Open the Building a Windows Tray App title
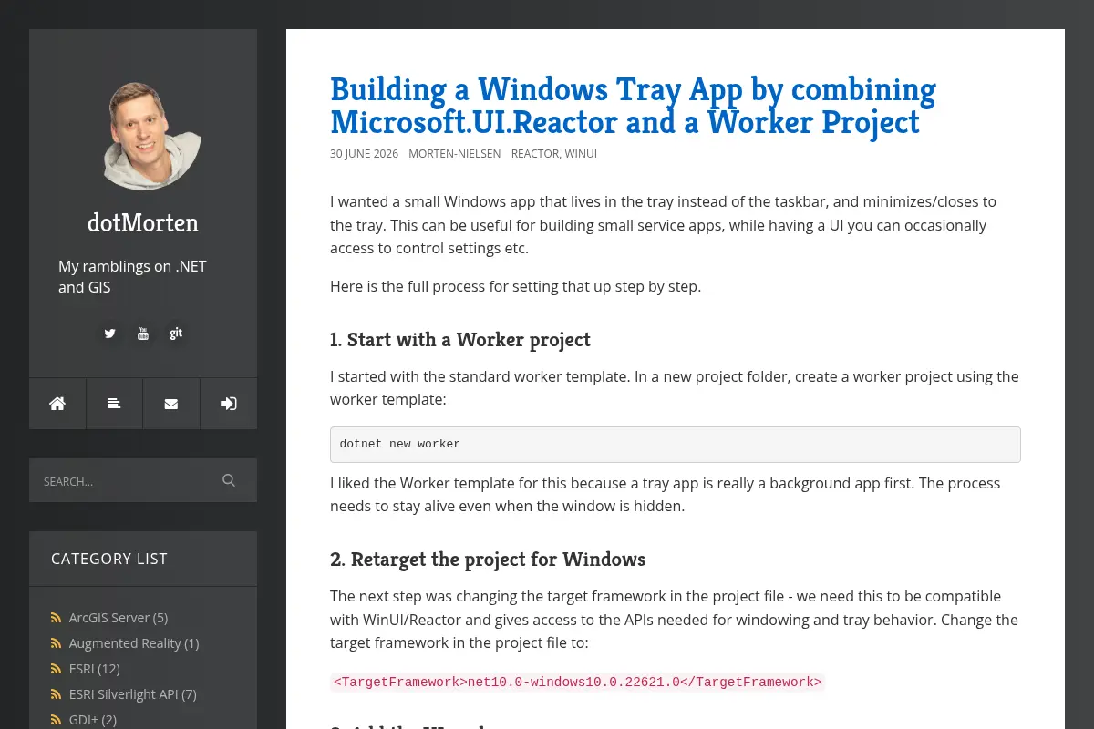 click(633, 105)
